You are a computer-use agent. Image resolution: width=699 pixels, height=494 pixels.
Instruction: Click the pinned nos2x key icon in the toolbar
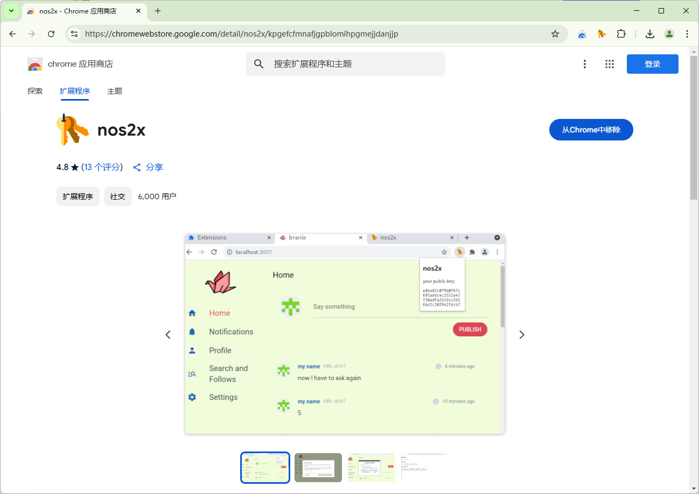(x=602, y=33)
